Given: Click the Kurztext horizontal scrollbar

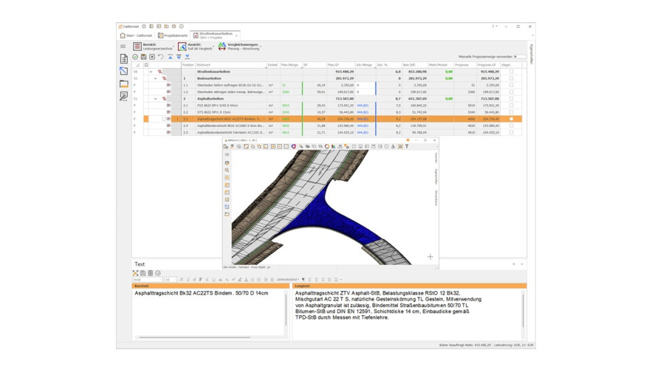Looking at the screenshot, I should point(195,338).
